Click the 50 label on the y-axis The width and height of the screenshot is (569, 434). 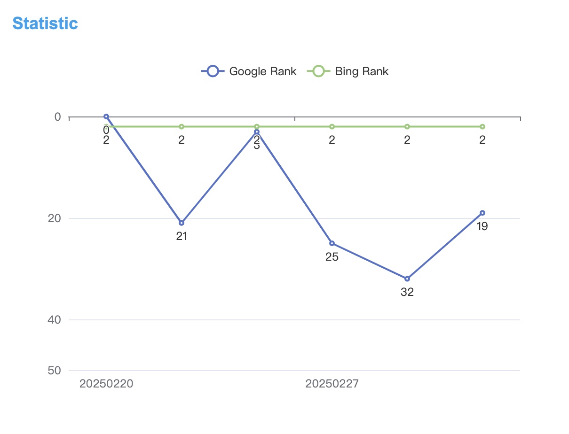pyautogui.click(x=55, y=371)
